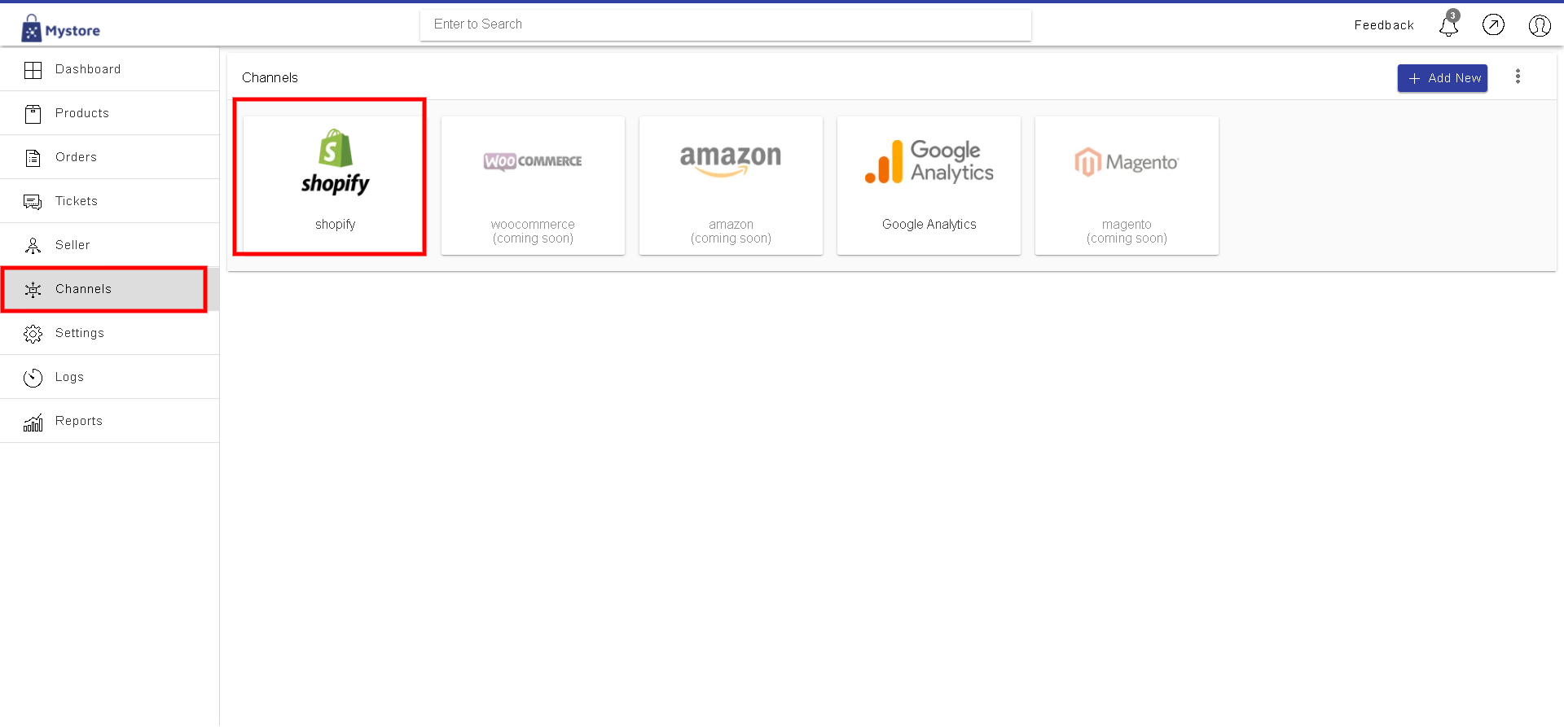
Task: Click the Shopify bag logo
Action: [x=335, y=161]
